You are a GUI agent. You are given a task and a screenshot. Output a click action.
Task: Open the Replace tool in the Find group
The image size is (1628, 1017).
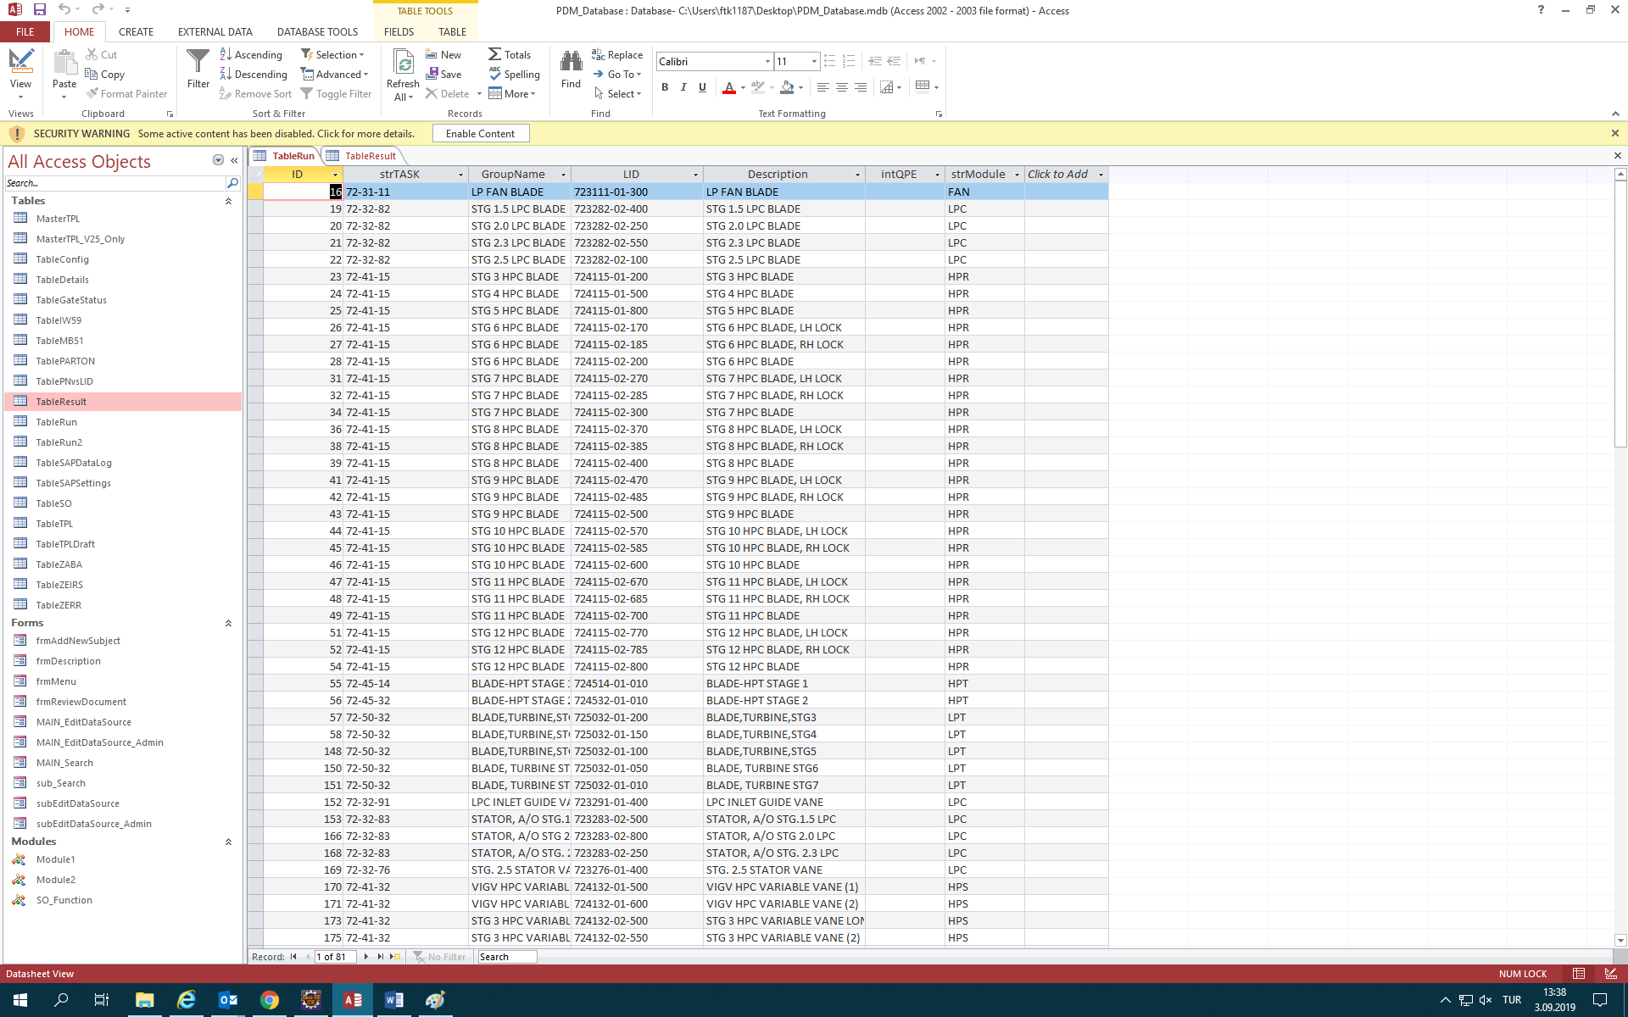click(617, 55)
